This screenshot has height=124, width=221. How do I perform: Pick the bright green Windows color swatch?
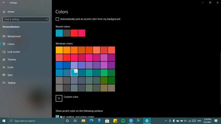click(104, 73)
